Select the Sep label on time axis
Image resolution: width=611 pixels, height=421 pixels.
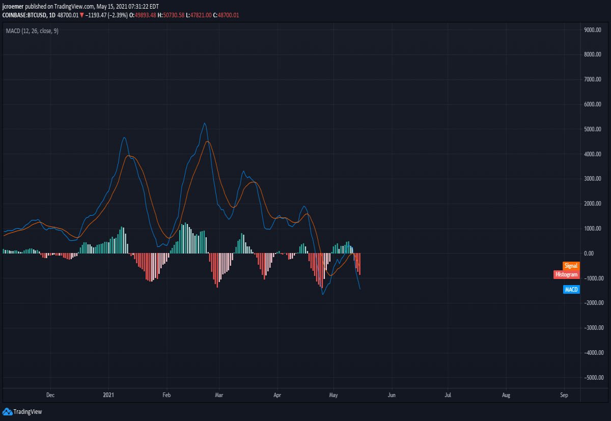(564, 395)
